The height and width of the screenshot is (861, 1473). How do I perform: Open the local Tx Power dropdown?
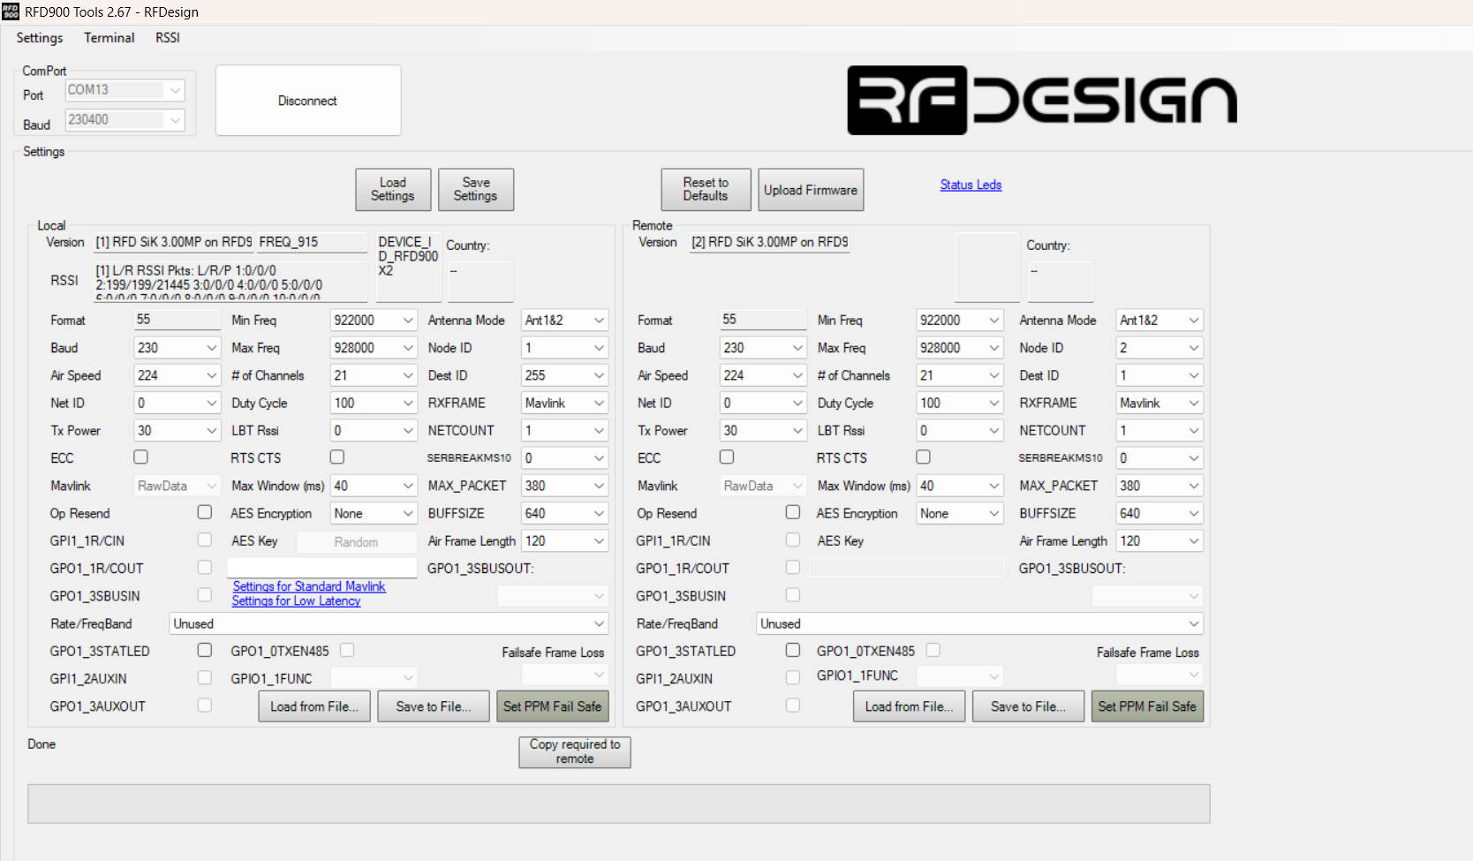177,431
